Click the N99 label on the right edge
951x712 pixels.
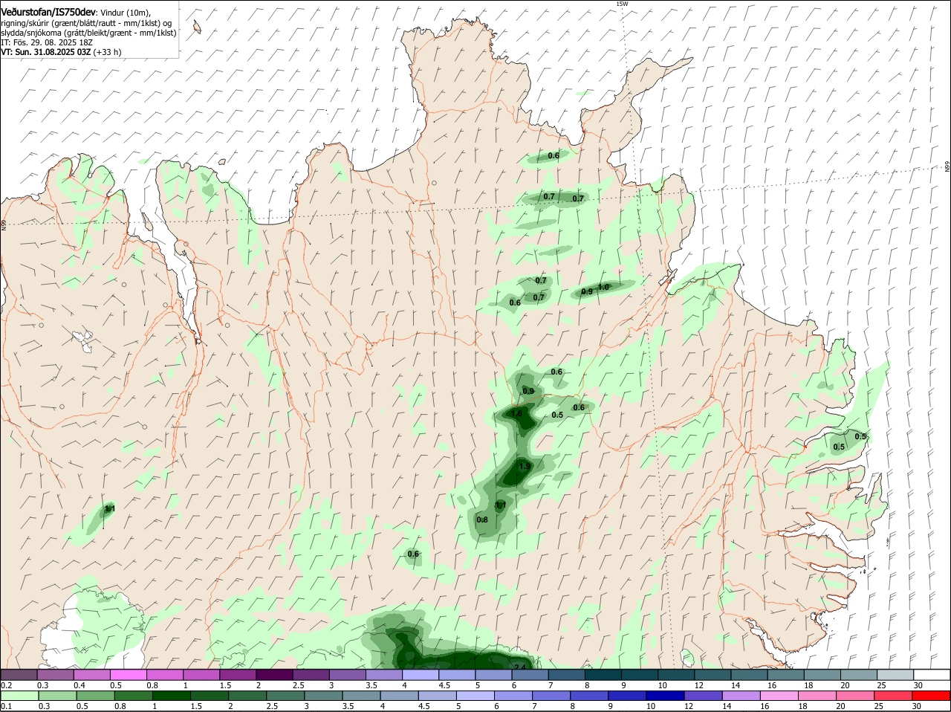947,166
